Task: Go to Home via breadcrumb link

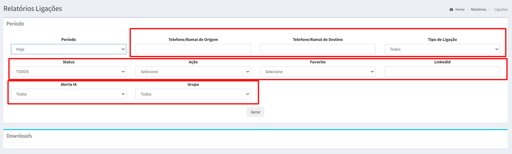Action: click(460, 9)
